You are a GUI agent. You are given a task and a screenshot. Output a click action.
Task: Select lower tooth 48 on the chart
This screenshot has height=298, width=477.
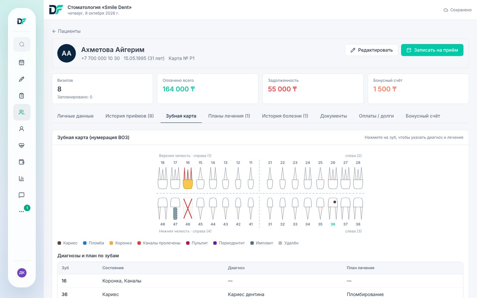tap(163, 209)
